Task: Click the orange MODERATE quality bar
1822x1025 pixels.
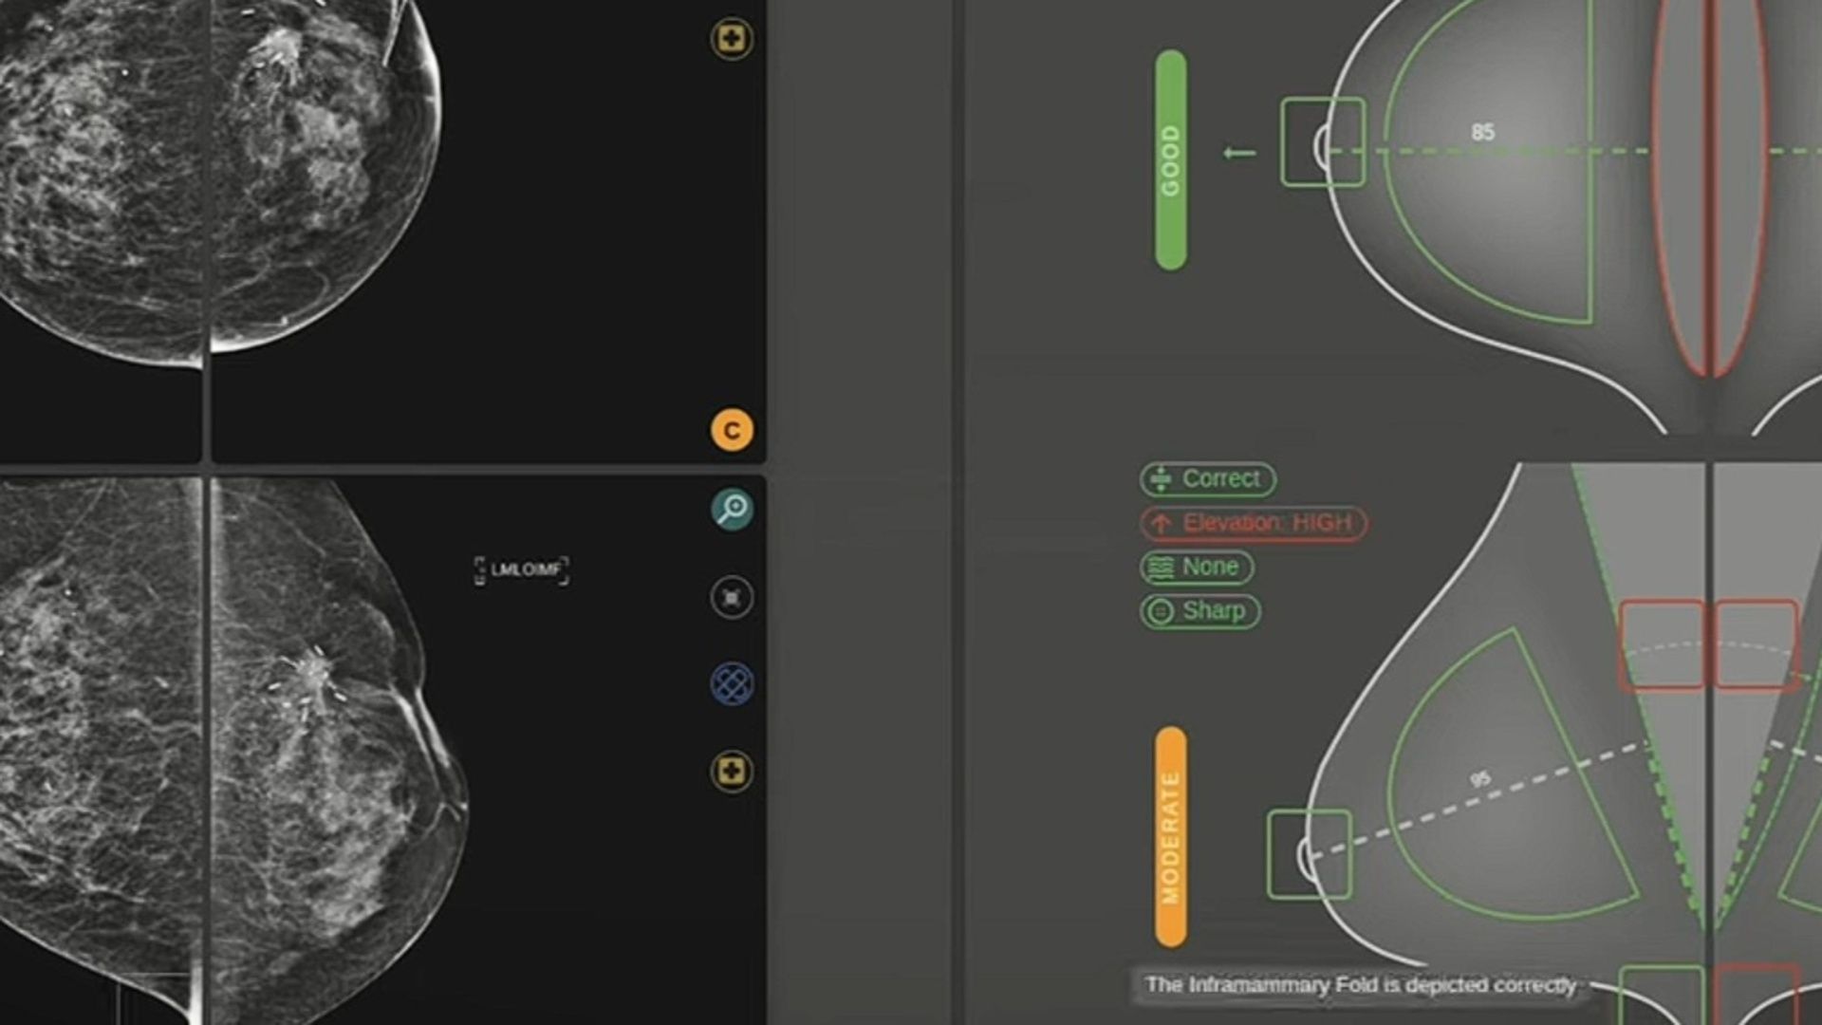Action: pyautogui.click(x=1170, y=837)
